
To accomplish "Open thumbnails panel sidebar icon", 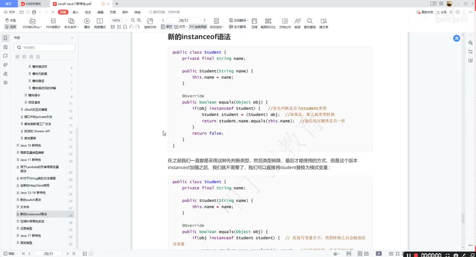I will pos(5,47).
